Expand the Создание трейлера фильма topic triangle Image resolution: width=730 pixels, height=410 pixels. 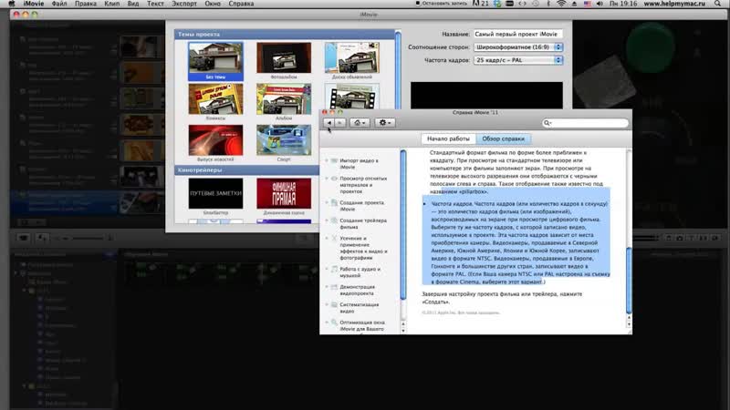(x=327, y=220)
